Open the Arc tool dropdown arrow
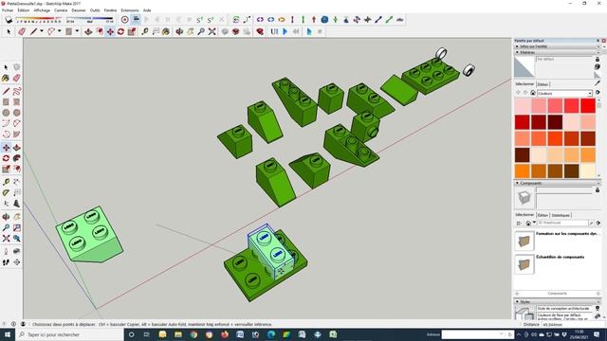This screenshot has height=341, width=607. pos(59,31)
